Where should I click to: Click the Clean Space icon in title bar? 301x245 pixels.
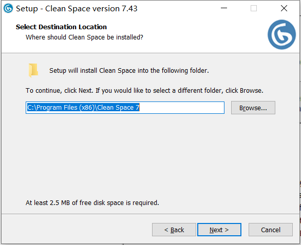click(8, 8)
